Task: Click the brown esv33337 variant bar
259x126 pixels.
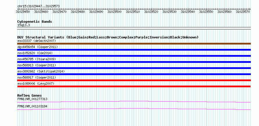Action: pyautogui.click(x=134, y=44)
